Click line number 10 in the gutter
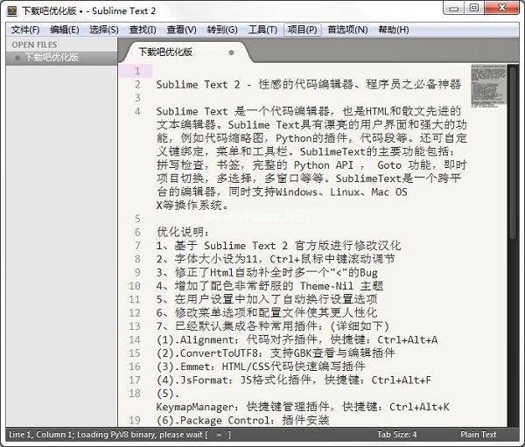This screenshot has width=525, height=447. (135, 286)
